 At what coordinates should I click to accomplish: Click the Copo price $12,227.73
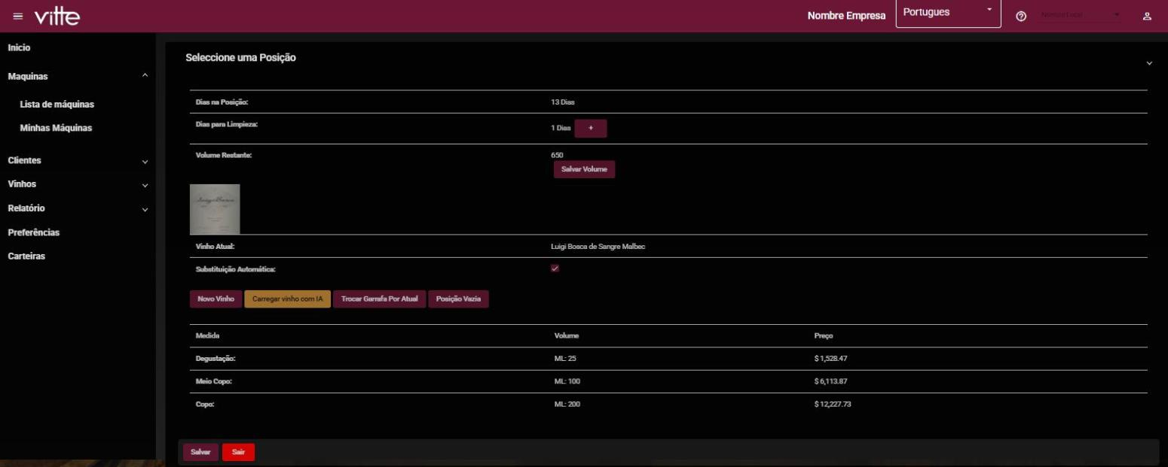(x=833, y=405)
